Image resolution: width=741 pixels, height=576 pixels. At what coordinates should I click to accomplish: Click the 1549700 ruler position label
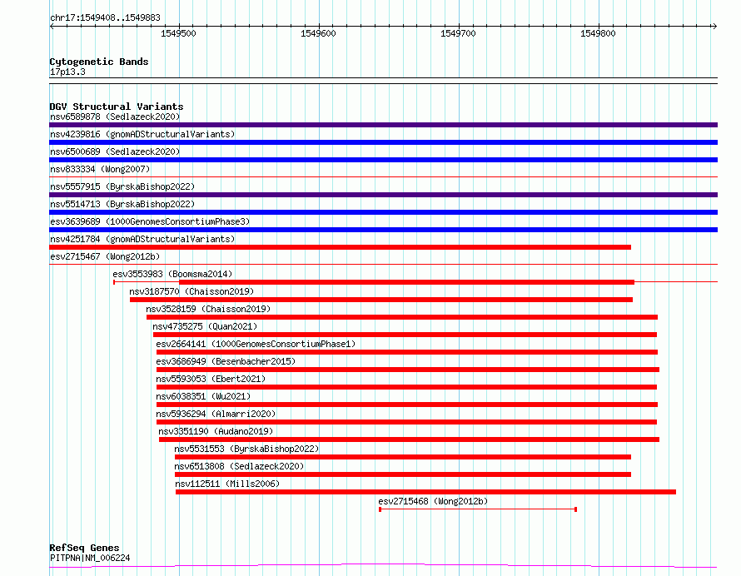pyautogui.click(x=458, y=33)
